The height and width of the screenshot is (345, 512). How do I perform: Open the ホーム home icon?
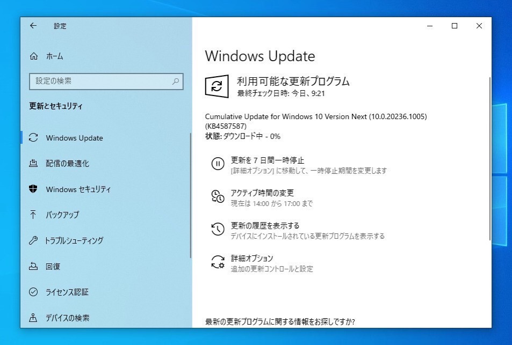[34, 56]
